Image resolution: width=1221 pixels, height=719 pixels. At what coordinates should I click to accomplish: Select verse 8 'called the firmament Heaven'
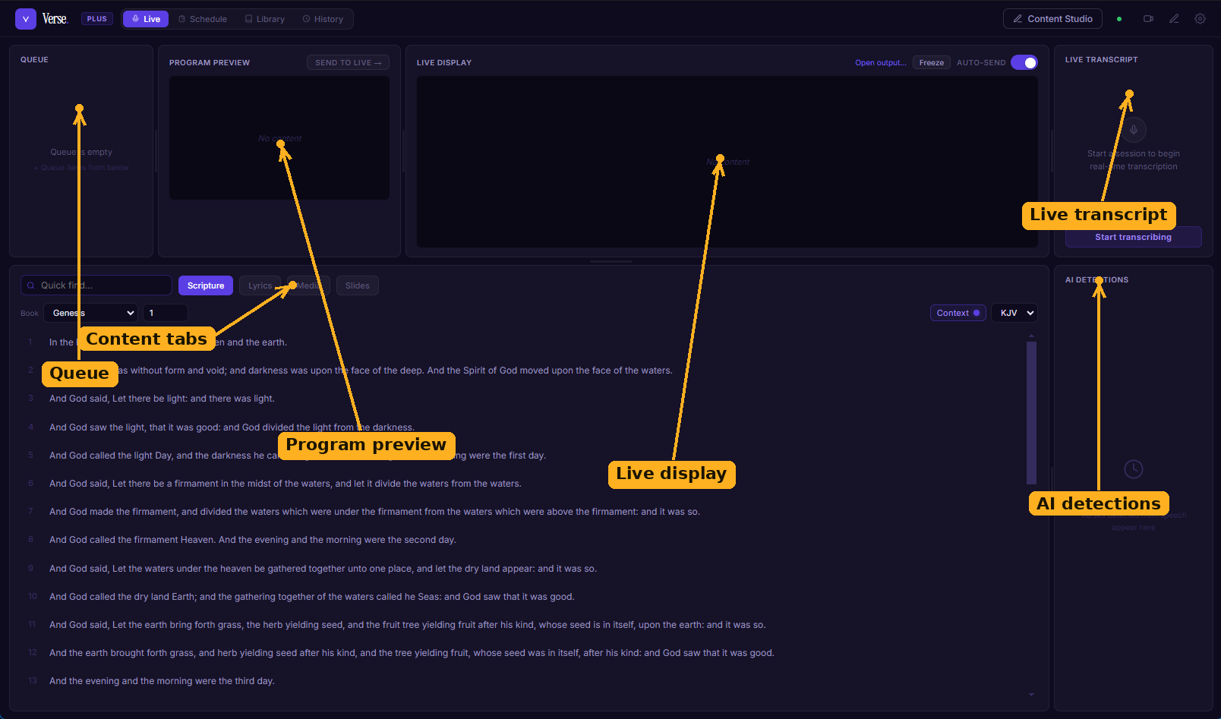[523, 540]
